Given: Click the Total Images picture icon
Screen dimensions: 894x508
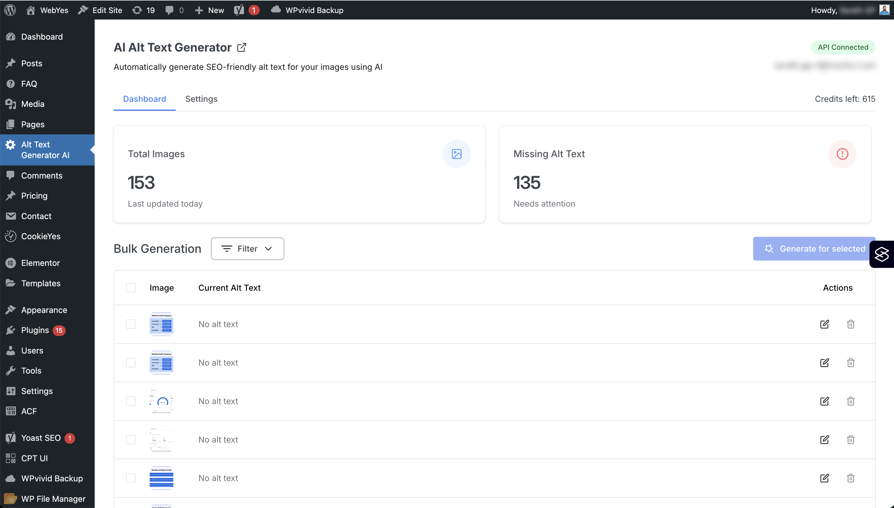Looking at the screenshot, I should tap(456, 154).
